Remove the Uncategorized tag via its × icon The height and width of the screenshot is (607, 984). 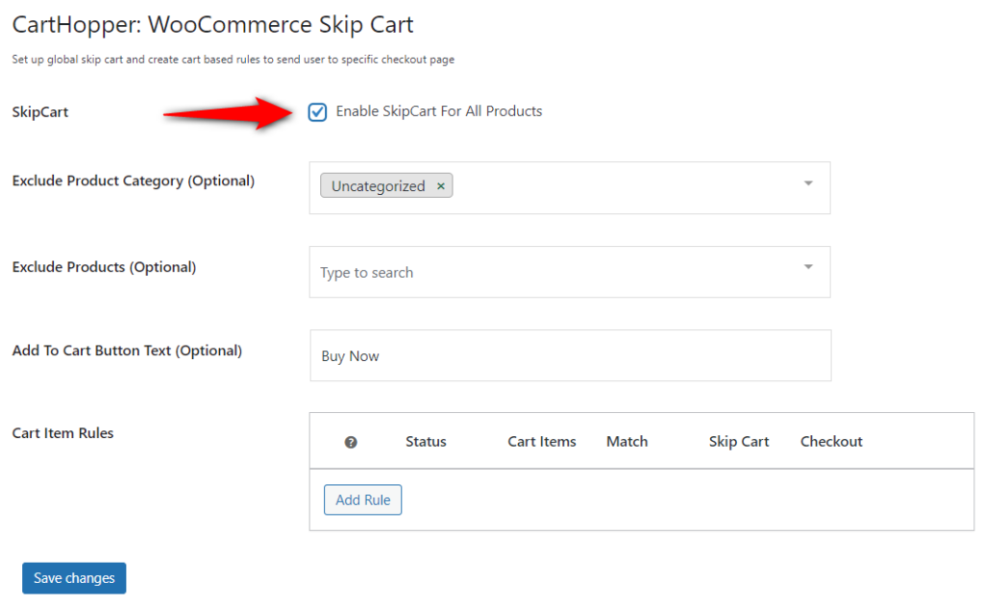pos(440,185)
